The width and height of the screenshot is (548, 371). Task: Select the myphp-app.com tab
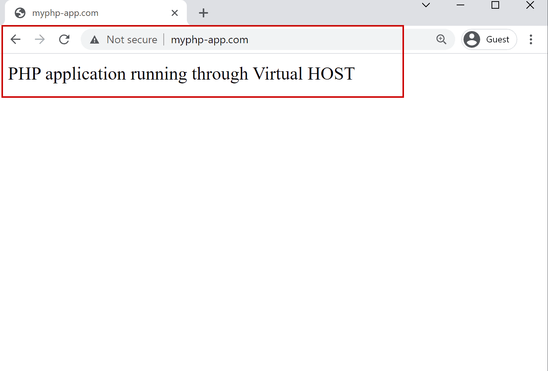click(96, 13)
